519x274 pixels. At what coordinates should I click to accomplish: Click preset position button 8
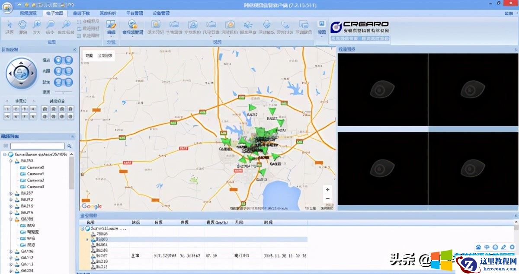(33, 117)
